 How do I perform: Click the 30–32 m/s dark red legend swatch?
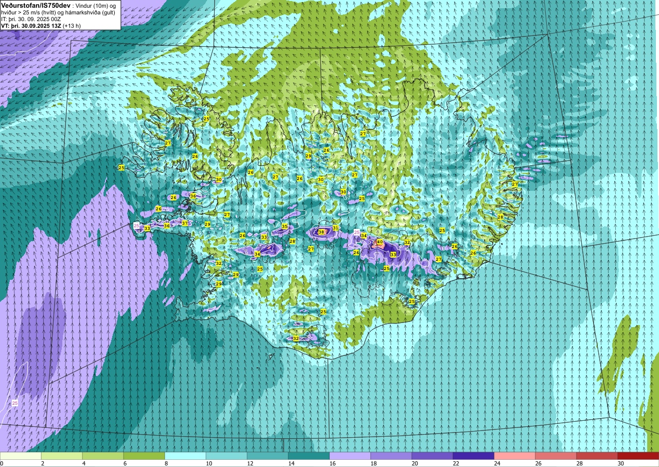pyautogui.click(x=638, y=456)
